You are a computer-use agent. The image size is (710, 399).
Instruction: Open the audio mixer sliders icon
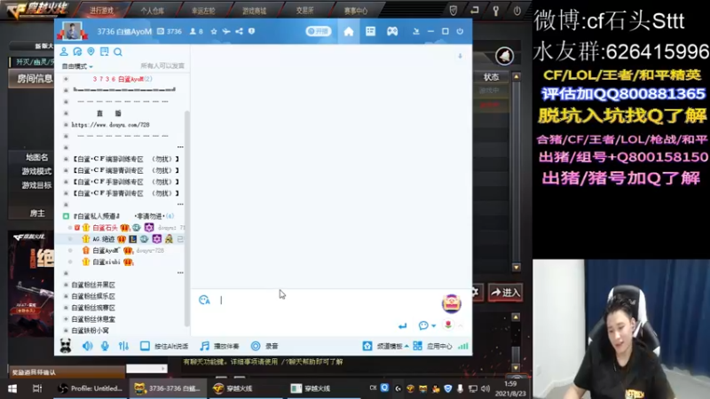(x=123, y=346)
